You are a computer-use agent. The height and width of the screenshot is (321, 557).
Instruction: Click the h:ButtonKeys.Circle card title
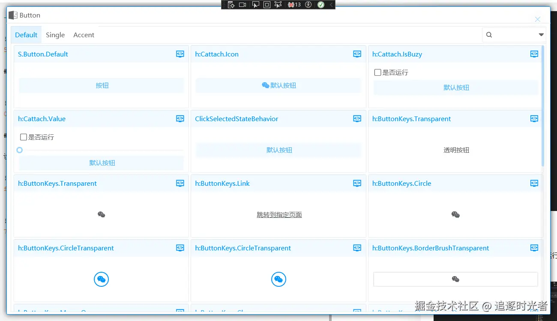401,183
